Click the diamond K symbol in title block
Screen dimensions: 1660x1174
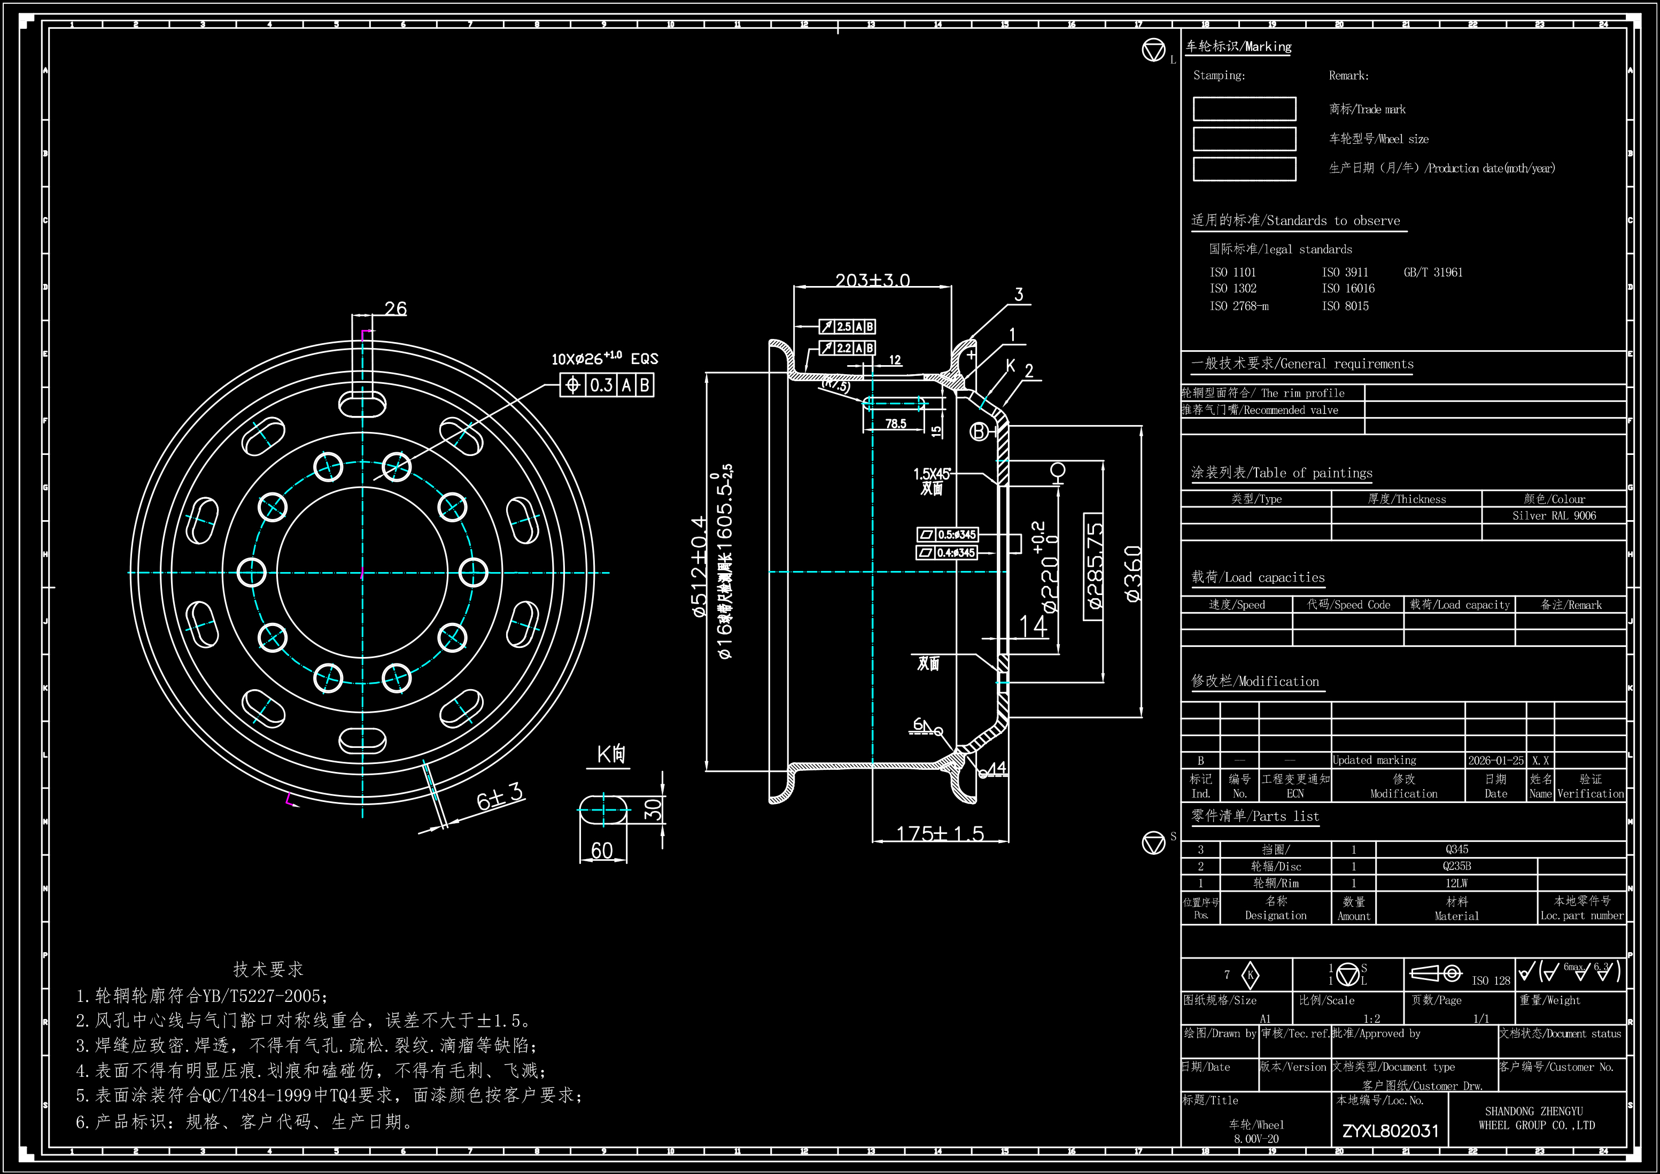click(1250, 975)
